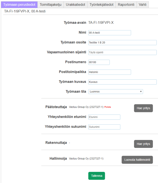The image size is (158, 183).
Task: Click the Postinumero input field
Action: click(x=99, y=62)
